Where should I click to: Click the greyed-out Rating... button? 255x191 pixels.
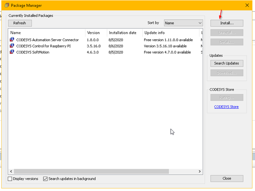227,98
